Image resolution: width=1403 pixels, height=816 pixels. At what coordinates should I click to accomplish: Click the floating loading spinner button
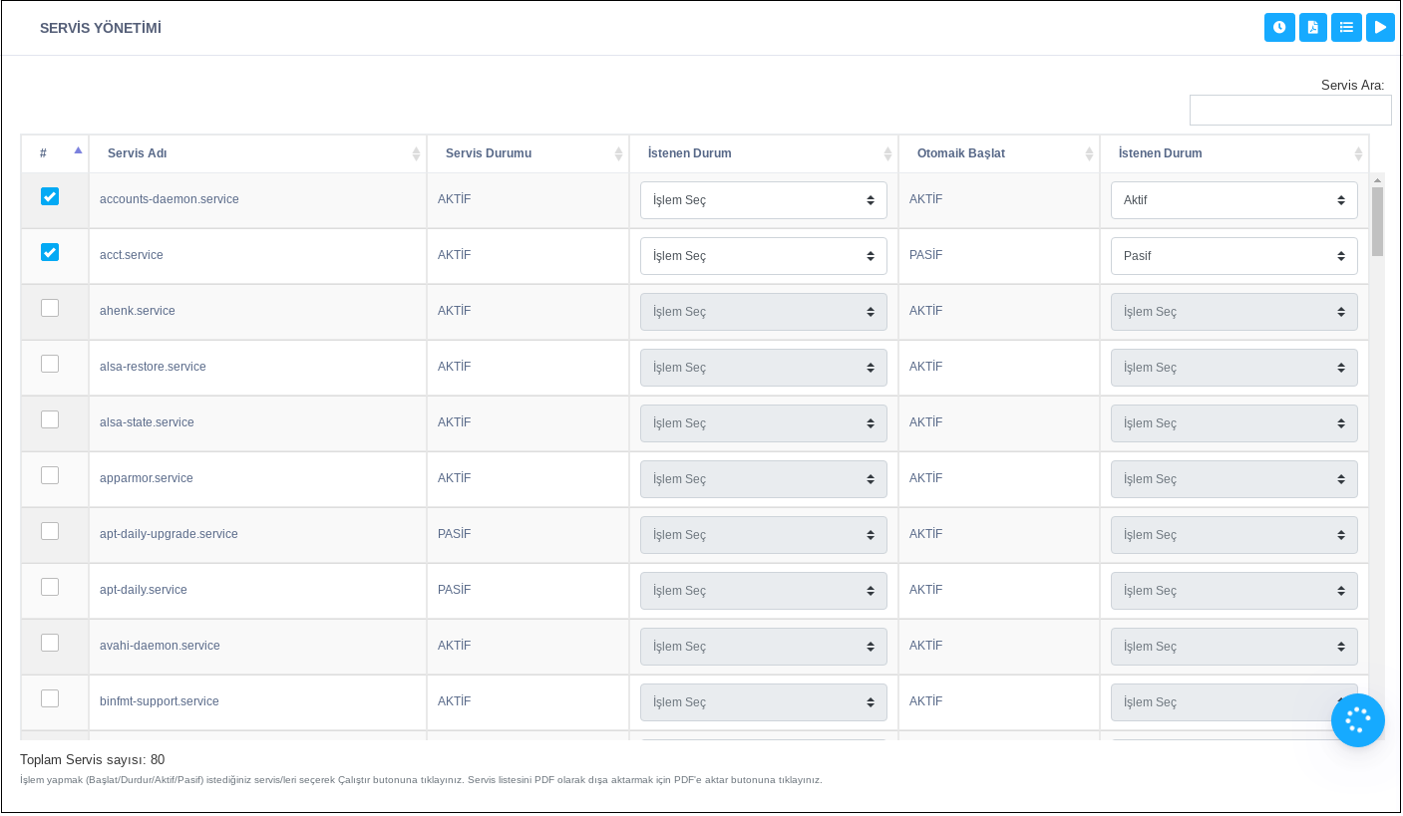[1357, 720]
